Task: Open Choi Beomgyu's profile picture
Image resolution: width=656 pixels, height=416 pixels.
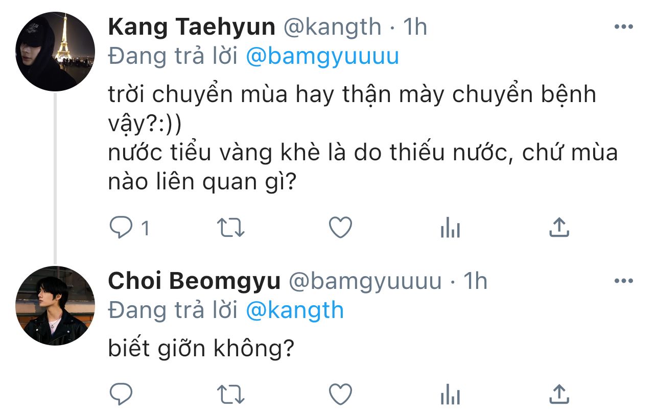Action: pyautogui.click(x=55, y=306)
